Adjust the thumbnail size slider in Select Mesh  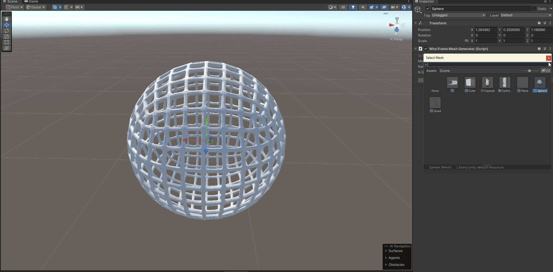point(530,71)
